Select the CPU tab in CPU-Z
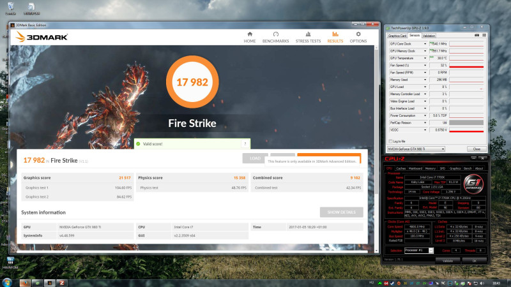 (389, 168)
